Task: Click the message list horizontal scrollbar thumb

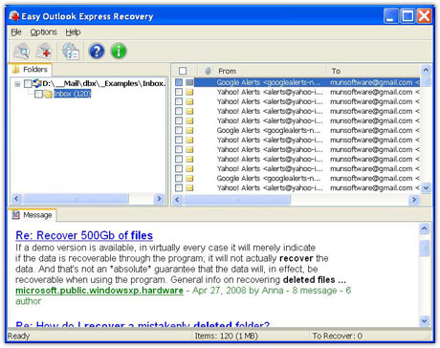Action: 237,200
